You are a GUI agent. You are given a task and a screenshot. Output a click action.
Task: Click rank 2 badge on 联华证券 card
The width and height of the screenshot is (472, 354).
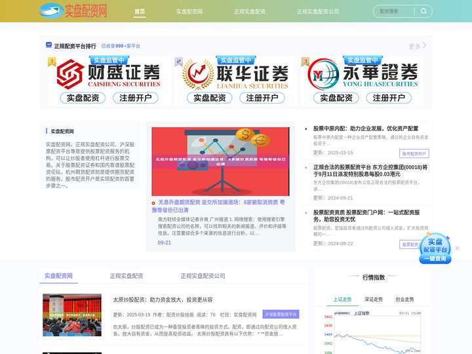pyautogui.click(x=178, y=62)
